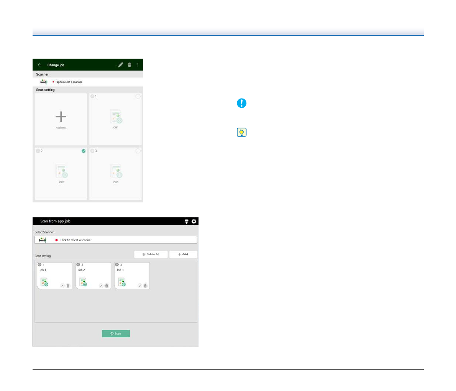Click the pencil icon on Job 3 card
456x391 pixels.
click(x=140, y=286)
